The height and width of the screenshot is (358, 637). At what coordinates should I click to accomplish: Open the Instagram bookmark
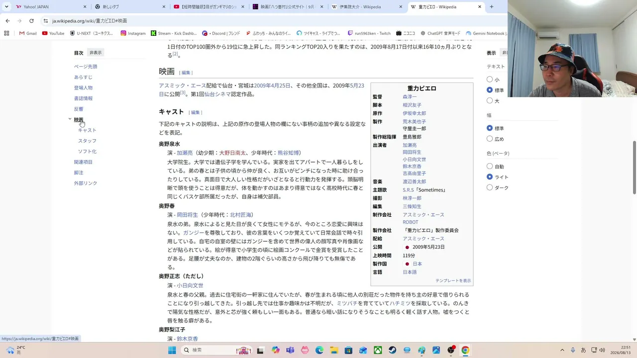coord(133,33)
